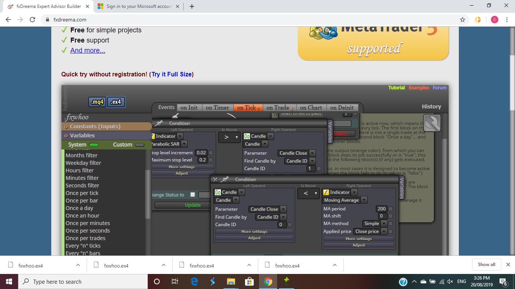
Task: Edit the MA period 200 field
Action: (x=382, y=209)
